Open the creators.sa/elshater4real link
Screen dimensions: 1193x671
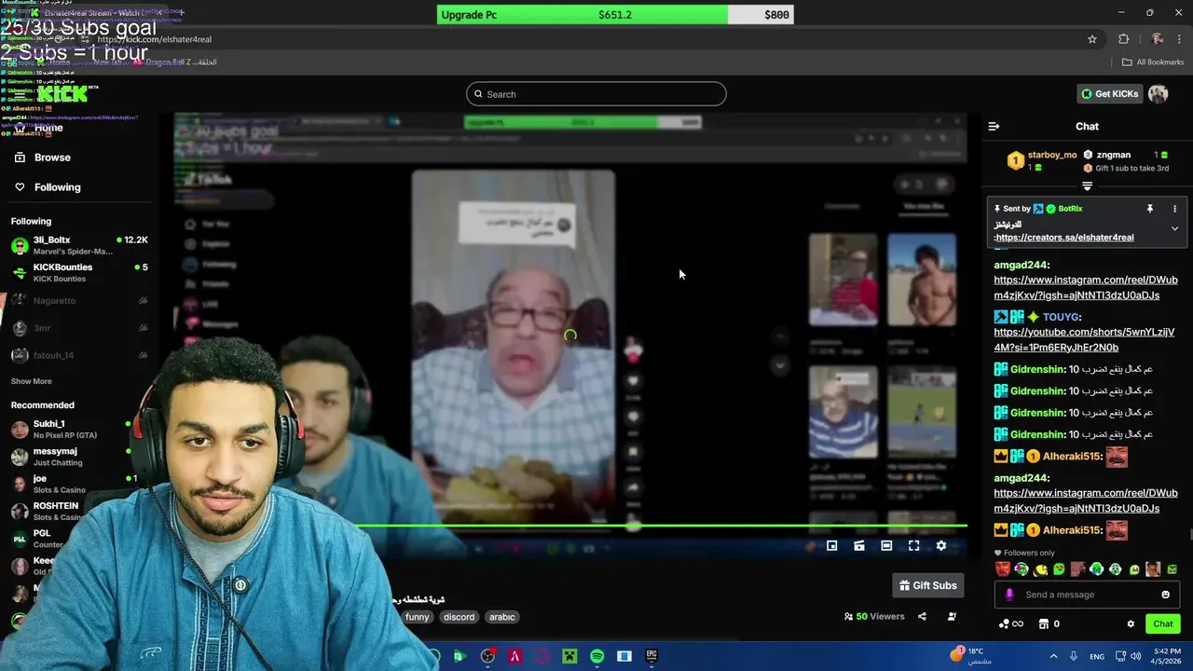point(1064,238)
